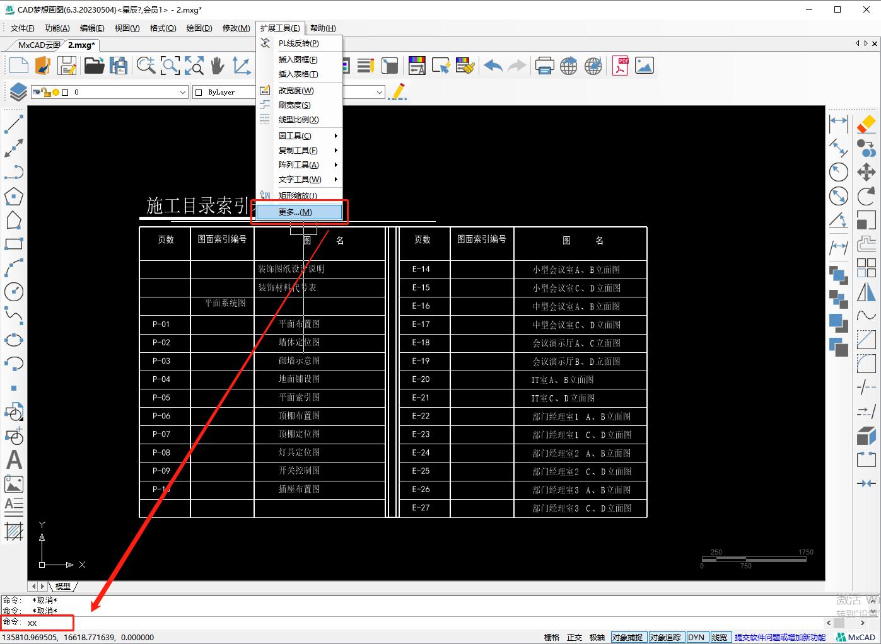This screenshot has width=881, height=644.
Task: Select the pan hand tool
Action: 218,66
